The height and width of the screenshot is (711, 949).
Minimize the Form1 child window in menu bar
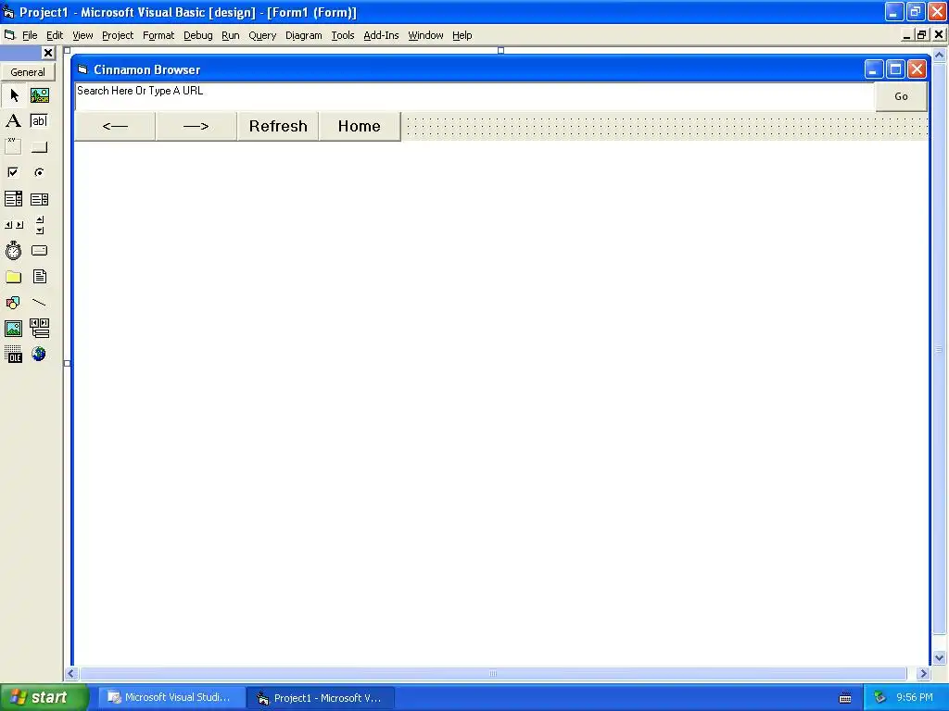click(906, 35)
